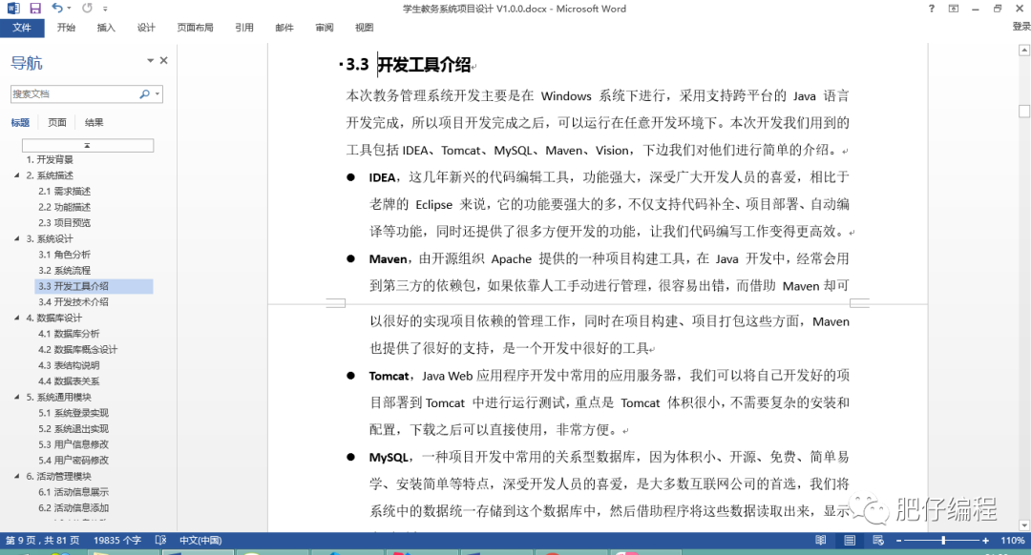Collapse the 4. 数据库设计 heading
This screenshot has width=1031, height=555.
pos(17,318)
